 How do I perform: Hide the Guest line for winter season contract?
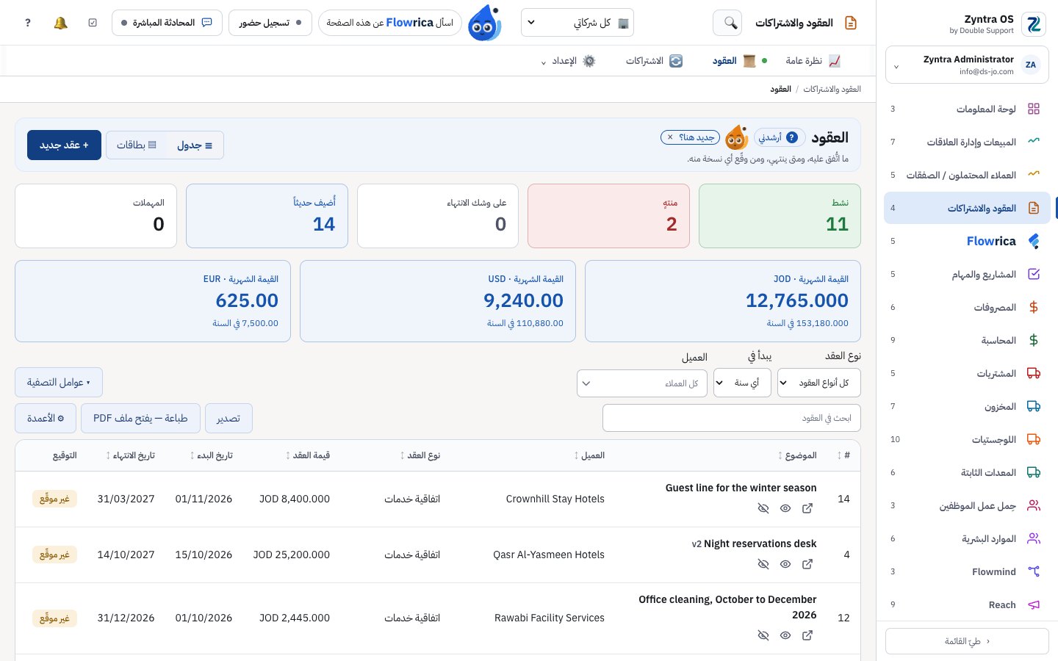(x=763, y=508)
